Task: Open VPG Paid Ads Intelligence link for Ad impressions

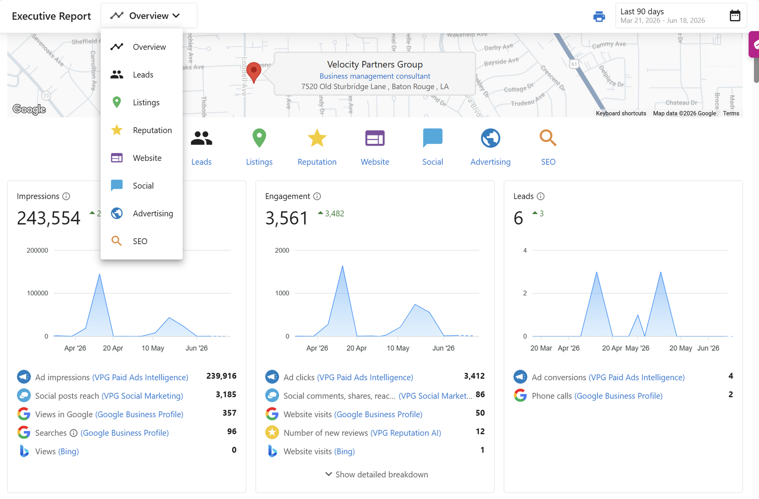Action: (140, 377)
